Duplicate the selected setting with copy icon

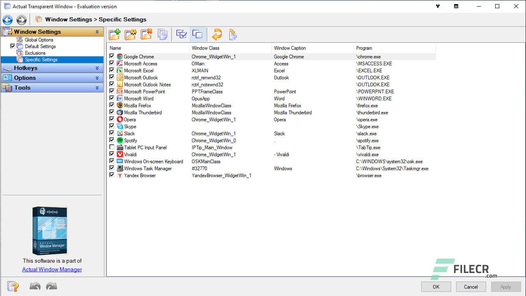(x=162, y=35)
